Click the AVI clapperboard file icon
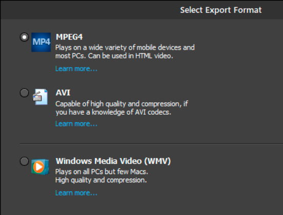 coord(41,97)
